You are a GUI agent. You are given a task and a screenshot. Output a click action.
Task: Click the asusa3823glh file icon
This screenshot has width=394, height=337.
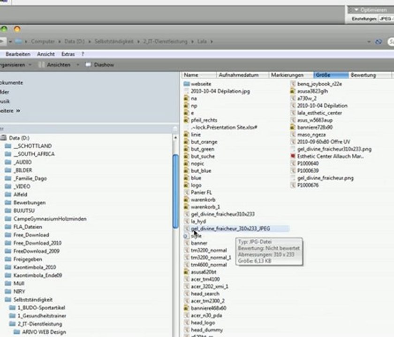tap(293, 91)
